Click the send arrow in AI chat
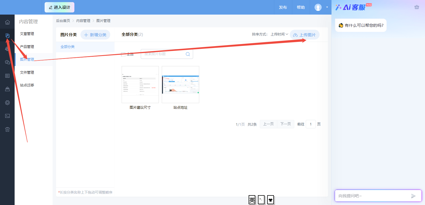The width and height of the screenshot is (425, 205). (x=413, y=196)
